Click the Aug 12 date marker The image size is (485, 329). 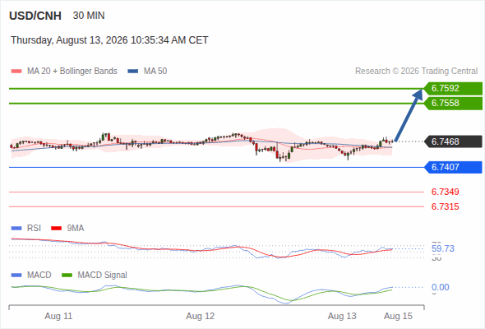(200, 316)
